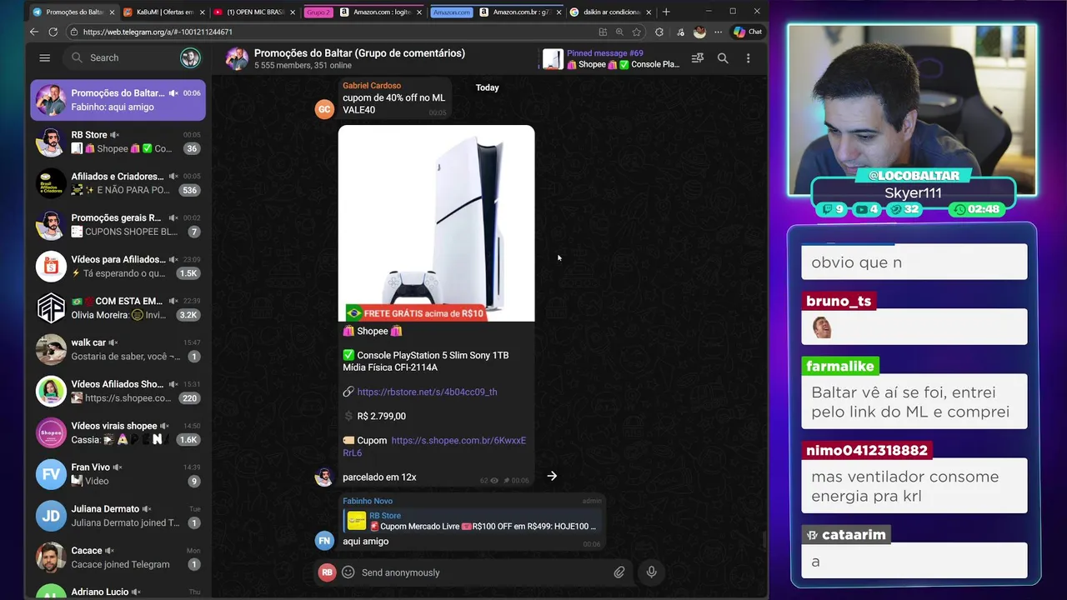Click the 3.2K unread badge
This screenshot has height=600, width=1067.
click(x=188, y=315)
